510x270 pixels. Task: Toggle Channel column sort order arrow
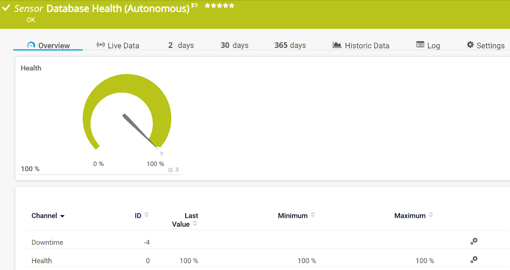pyautogui.click(x=62, y=216)
